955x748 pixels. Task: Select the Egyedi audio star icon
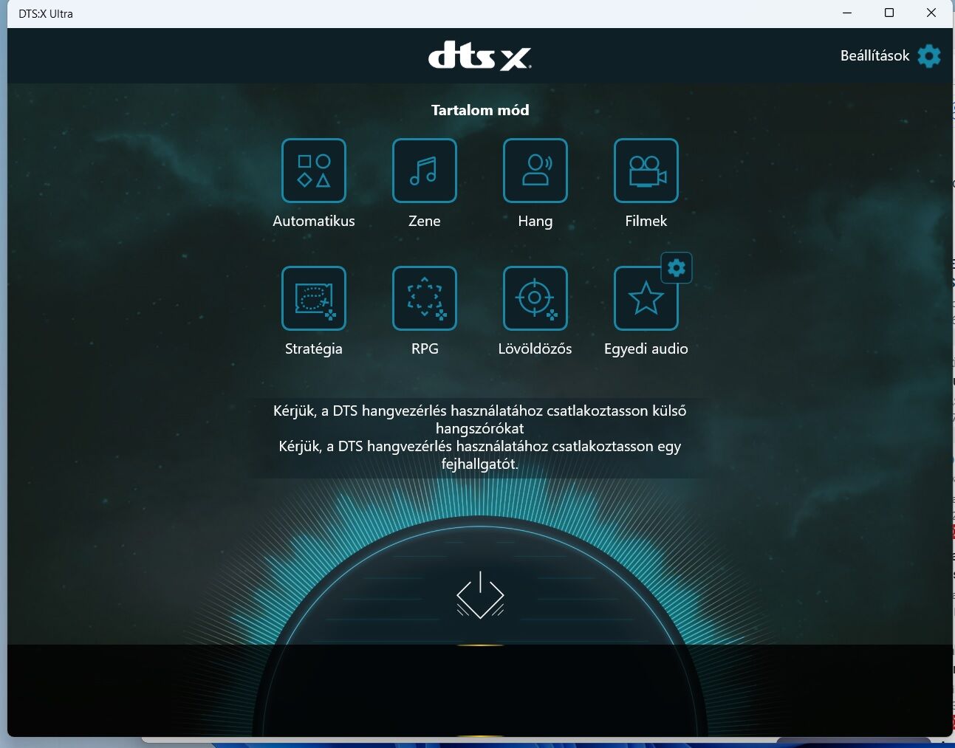(x=646, y=298)
